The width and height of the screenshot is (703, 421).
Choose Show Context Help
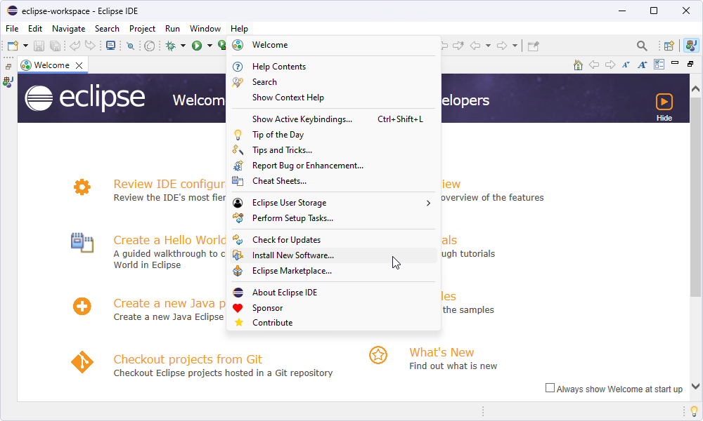coord(333,98)
